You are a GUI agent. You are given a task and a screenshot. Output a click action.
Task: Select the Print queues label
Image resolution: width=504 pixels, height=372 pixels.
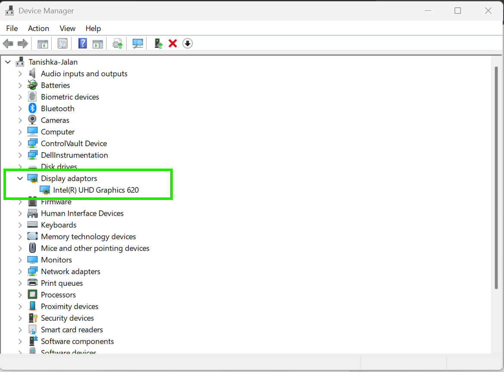(62, 283)
